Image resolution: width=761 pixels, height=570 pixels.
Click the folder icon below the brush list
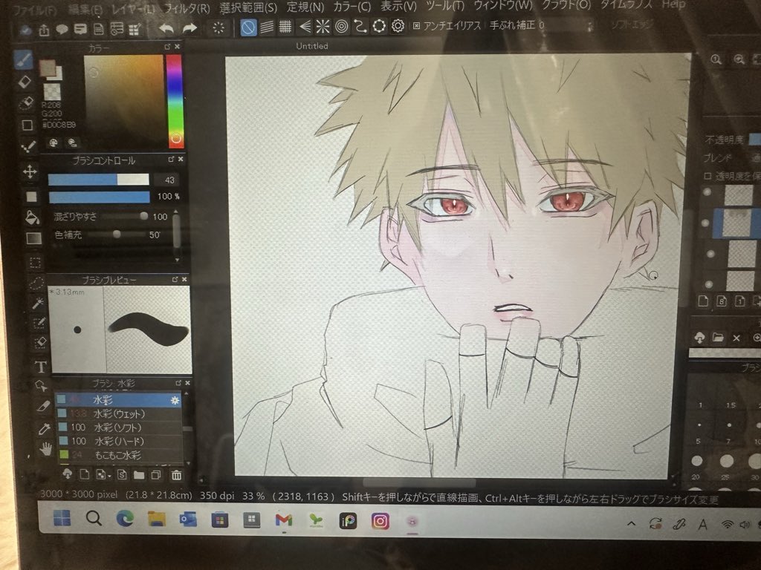point(139,474)
